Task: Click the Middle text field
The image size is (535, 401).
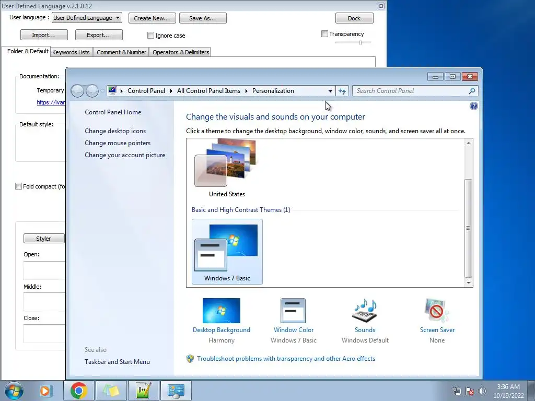Action: coord(44,302)
